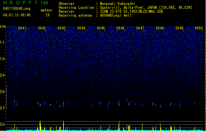206x131 pixels.
Task: Click the Receiving Location label
Action: point(76,8)
